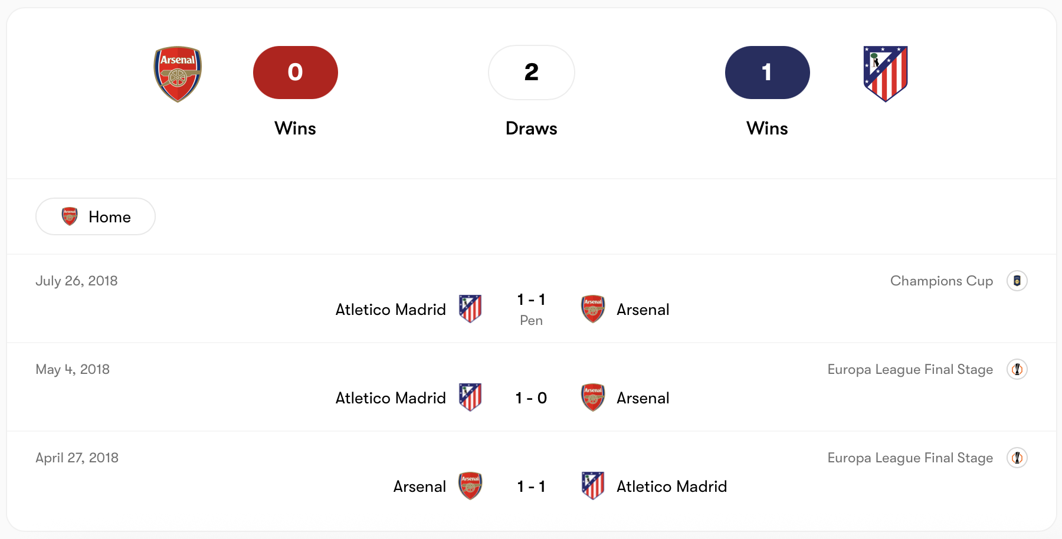The height and width of the screenshot is (539, 1062).
Task: Click Europa League Final Stage label, May 4
Action: (x=910, y=370)
